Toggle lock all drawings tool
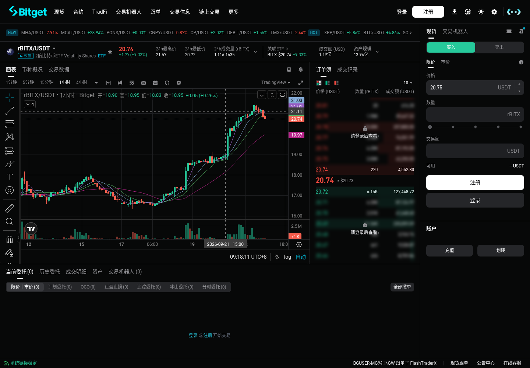 [10, 253]
